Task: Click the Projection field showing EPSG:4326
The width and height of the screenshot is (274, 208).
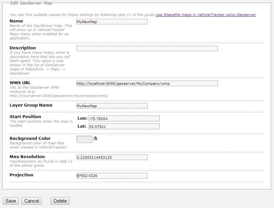Action: coord(112,176)
